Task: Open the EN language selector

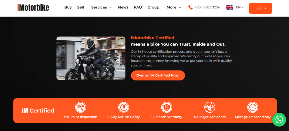Action: 240,7
